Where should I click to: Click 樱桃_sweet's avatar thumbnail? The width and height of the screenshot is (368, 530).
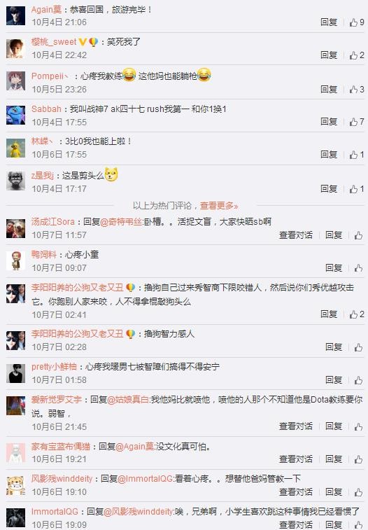click(x=16, y=48)
